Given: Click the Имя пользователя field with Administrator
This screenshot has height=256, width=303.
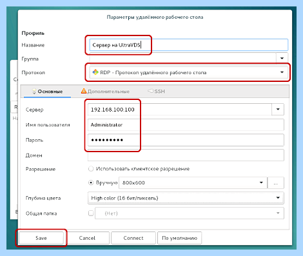Looking at the screenshot, I should click(x=186, y=124).
